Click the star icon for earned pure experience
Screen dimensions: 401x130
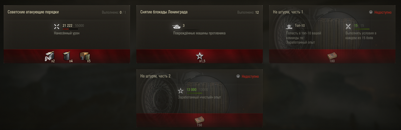pyautogui.click(x=181, y=91)
